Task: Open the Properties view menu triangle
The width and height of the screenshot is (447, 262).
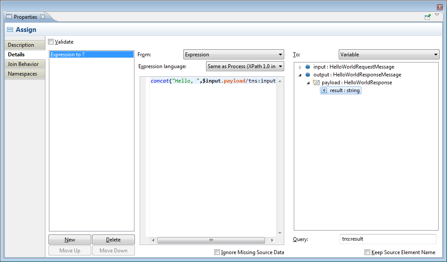Action: [437, 15]
